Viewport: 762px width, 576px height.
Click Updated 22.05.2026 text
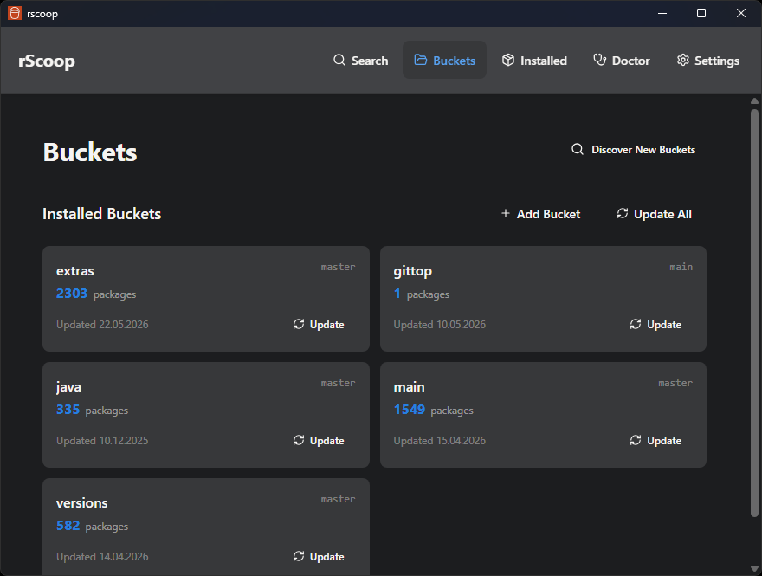coord(102,325)
